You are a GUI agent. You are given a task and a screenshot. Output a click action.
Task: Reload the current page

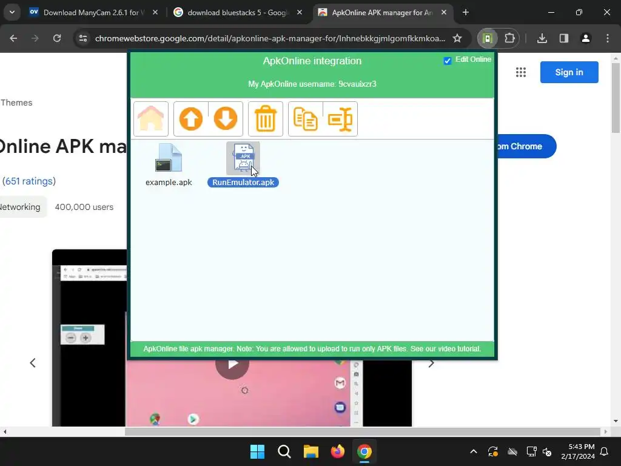[57, 38]
